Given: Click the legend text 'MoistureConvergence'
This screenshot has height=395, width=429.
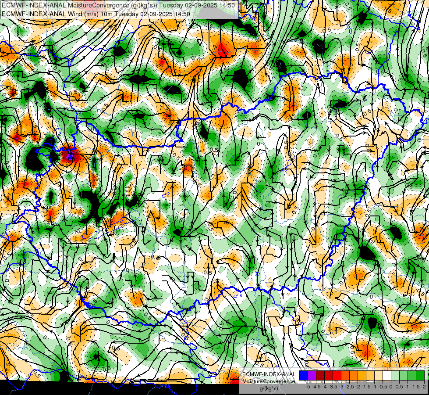Looking at the screenshot, I should [x=269, y=381].
